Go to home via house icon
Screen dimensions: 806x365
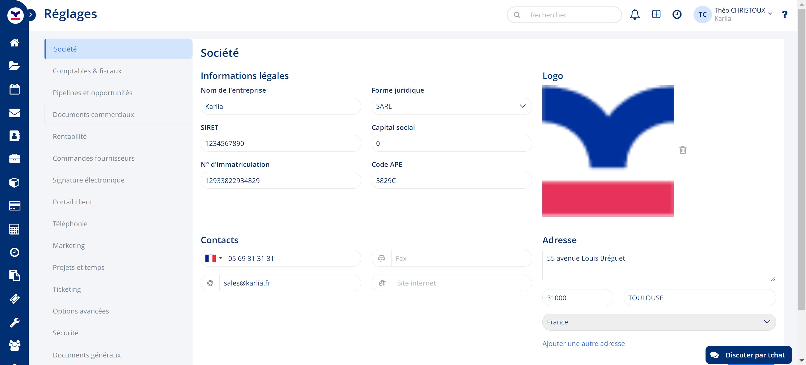tap(14, 42)
